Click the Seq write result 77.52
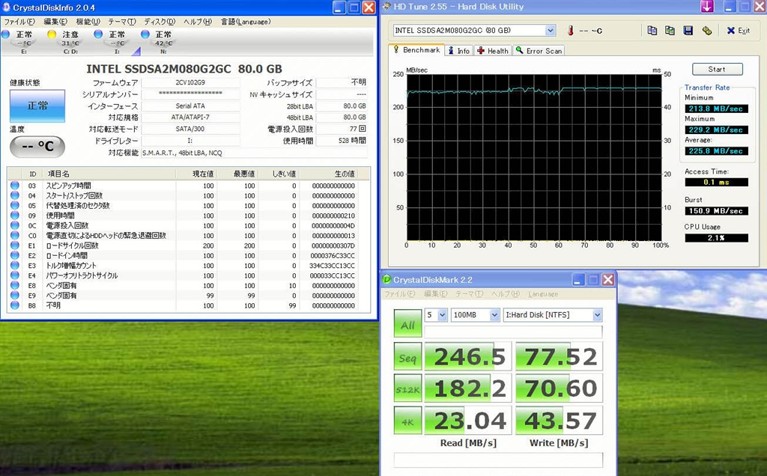 point(559,357)
